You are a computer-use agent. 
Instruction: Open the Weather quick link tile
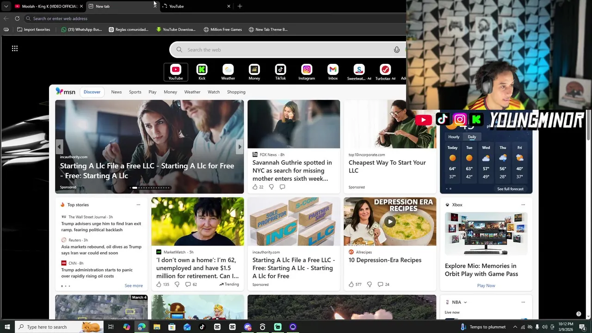(x=228, y=72)
